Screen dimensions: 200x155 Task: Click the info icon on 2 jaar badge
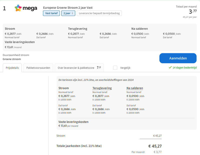pos(72,13)
